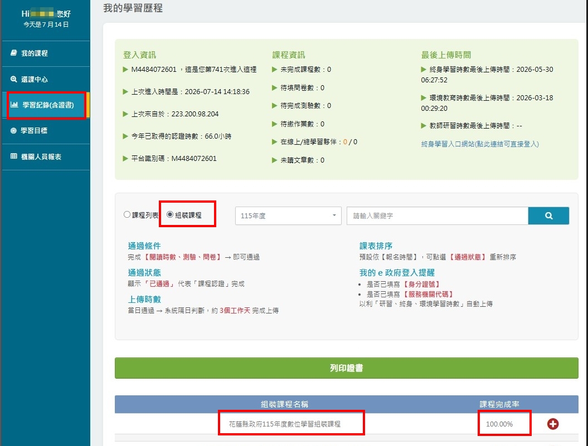Click the 組裝課程名稱 column header

coord(285,404)
